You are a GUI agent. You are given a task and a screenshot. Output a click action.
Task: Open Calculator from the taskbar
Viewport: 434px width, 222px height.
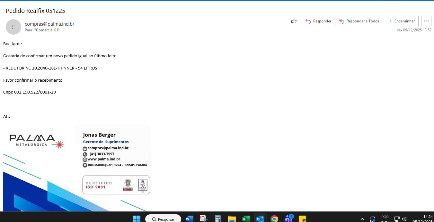218,219
